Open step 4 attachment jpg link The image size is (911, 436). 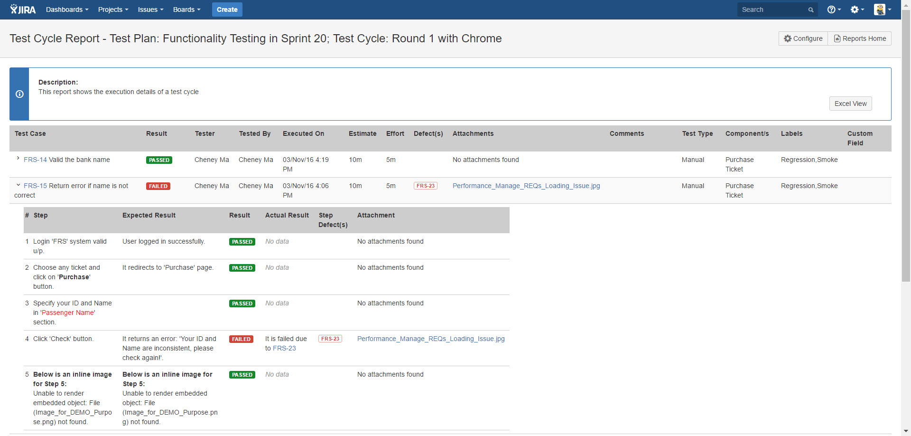point(431,339)
